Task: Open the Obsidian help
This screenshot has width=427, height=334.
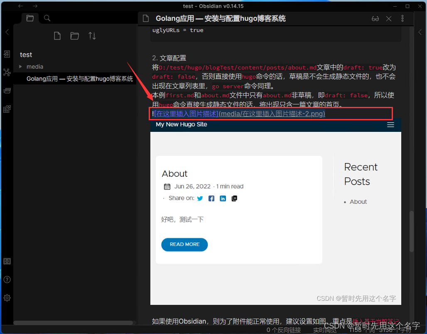Action: 7,280
